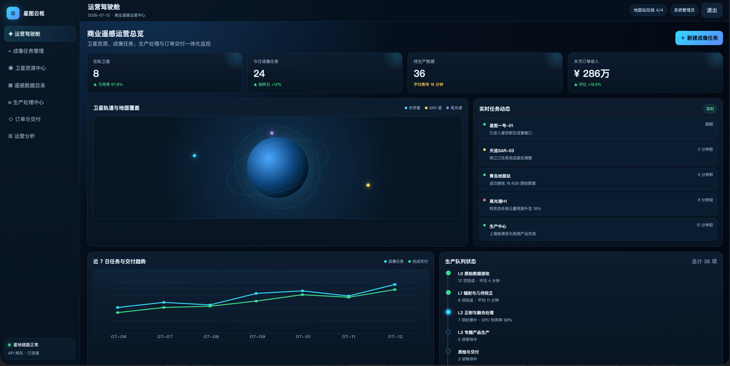Viewport: 730px width, 366px height.
Task: Toggle the SAR 星 legend item
Action: [x=433, y=108]
